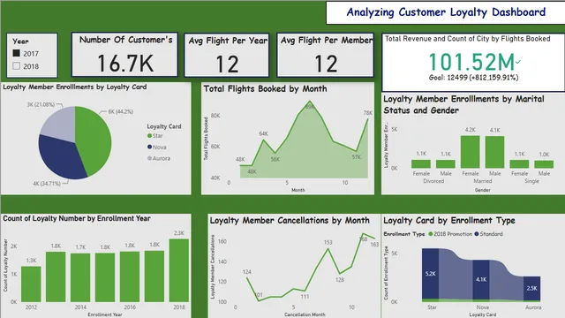The height and width of the screenshot is (318, 565).
Task: Select the Aurora 2.5K ribbon column
Action: click(x=531, y=289)
